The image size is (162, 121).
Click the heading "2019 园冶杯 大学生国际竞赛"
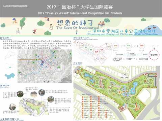(80, 7)
